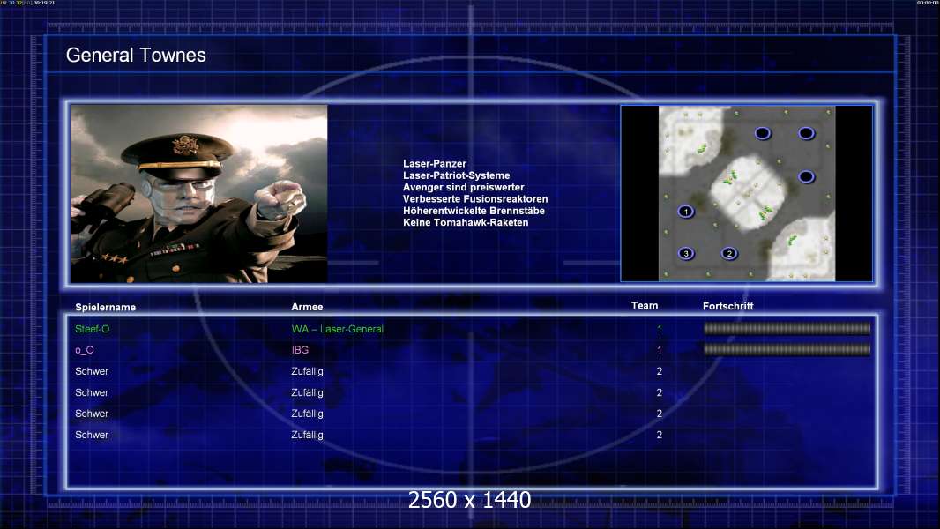The image size is (940, 529).
Task: Click Steef-O's loading progress bar
Action: pyautogui.click(x=787, y=329)
